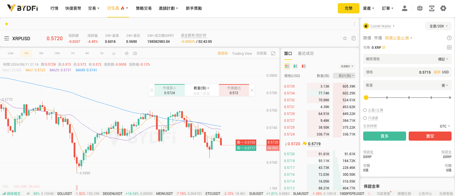Screen dimensions: 455x196
Task: Switch chart interval to 5m
Action: 41,53
